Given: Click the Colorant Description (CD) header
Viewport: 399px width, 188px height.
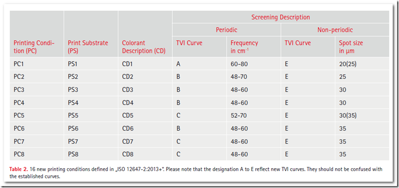Looking at the screenshot, I should pos(144,47).
